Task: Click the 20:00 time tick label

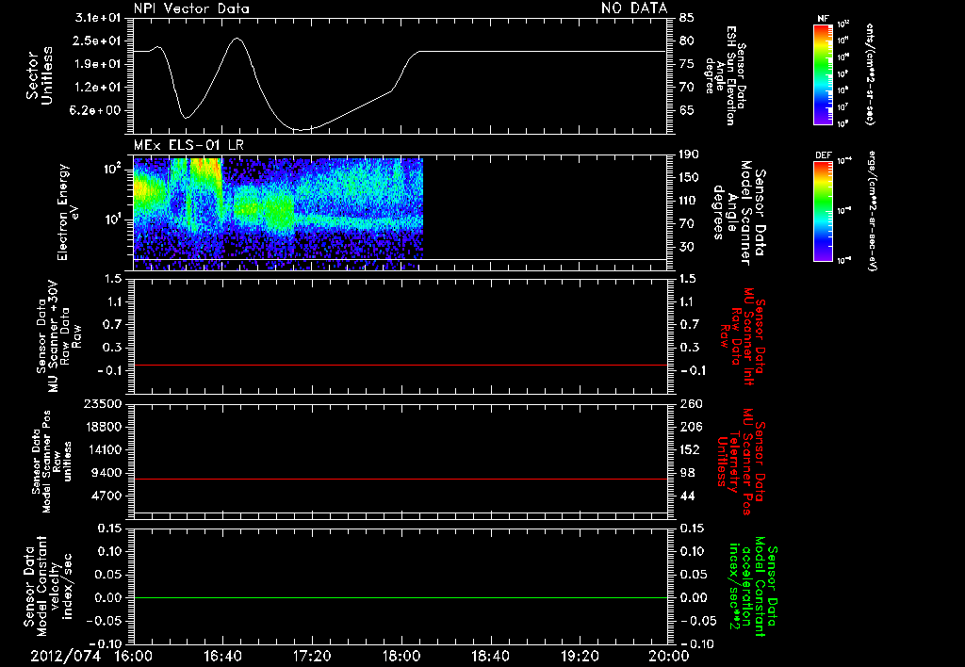Action: 669,656
